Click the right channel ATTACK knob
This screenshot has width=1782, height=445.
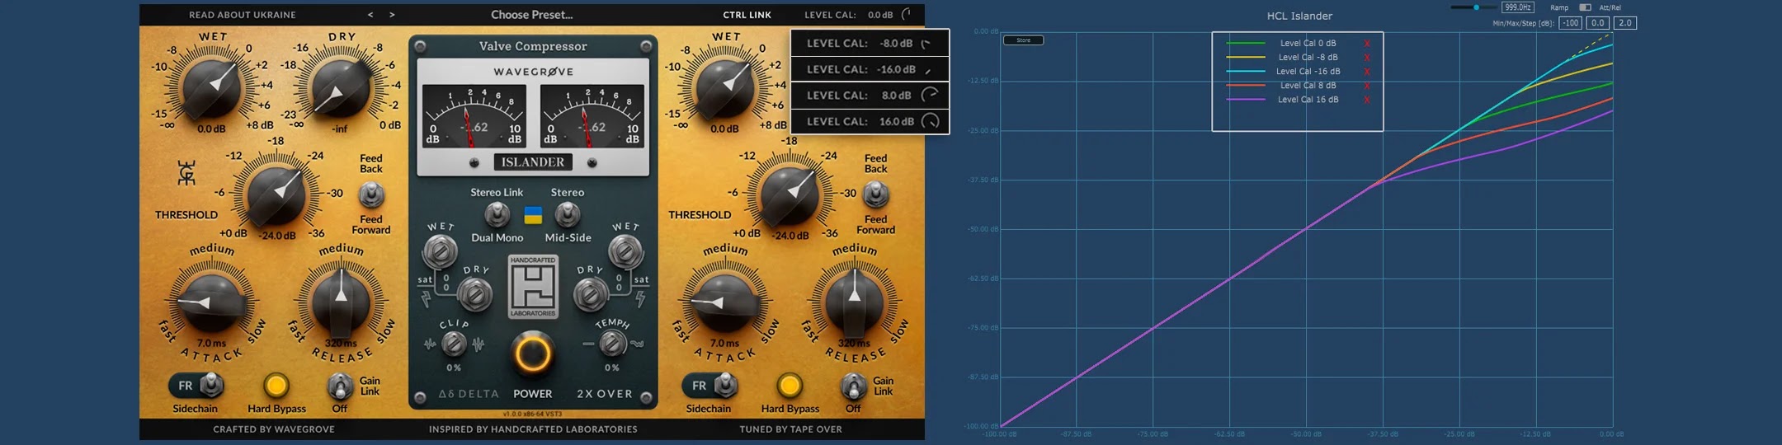pos(724,302)
